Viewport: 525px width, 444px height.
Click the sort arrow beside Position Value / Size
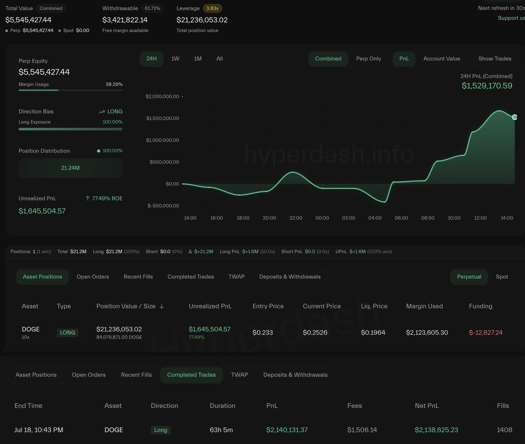pyautogui.click(x=161, y=306)
